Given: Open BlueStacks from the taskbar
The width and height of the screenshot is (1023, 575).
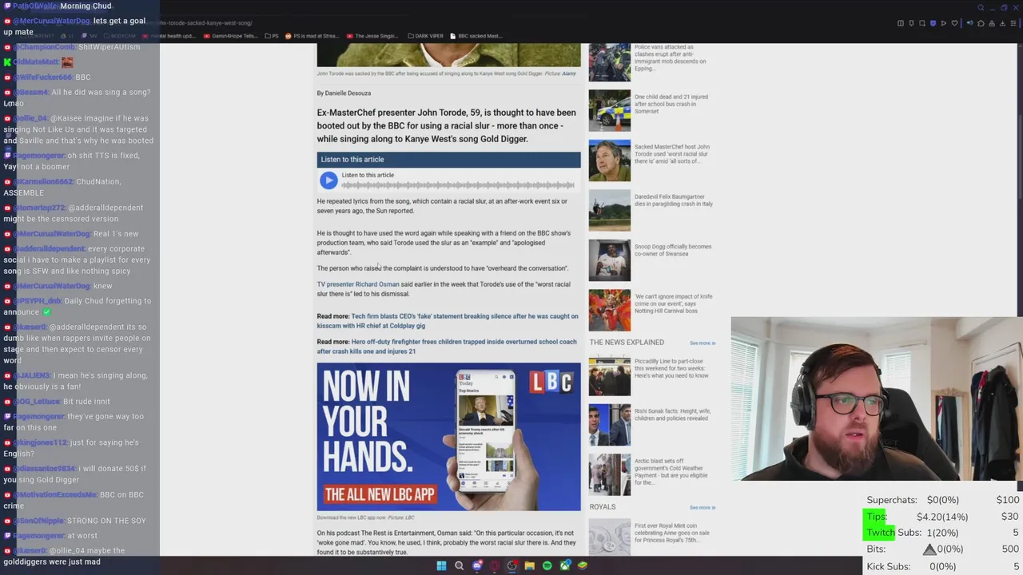Looking at the screenshot, I should pos(583,565).
